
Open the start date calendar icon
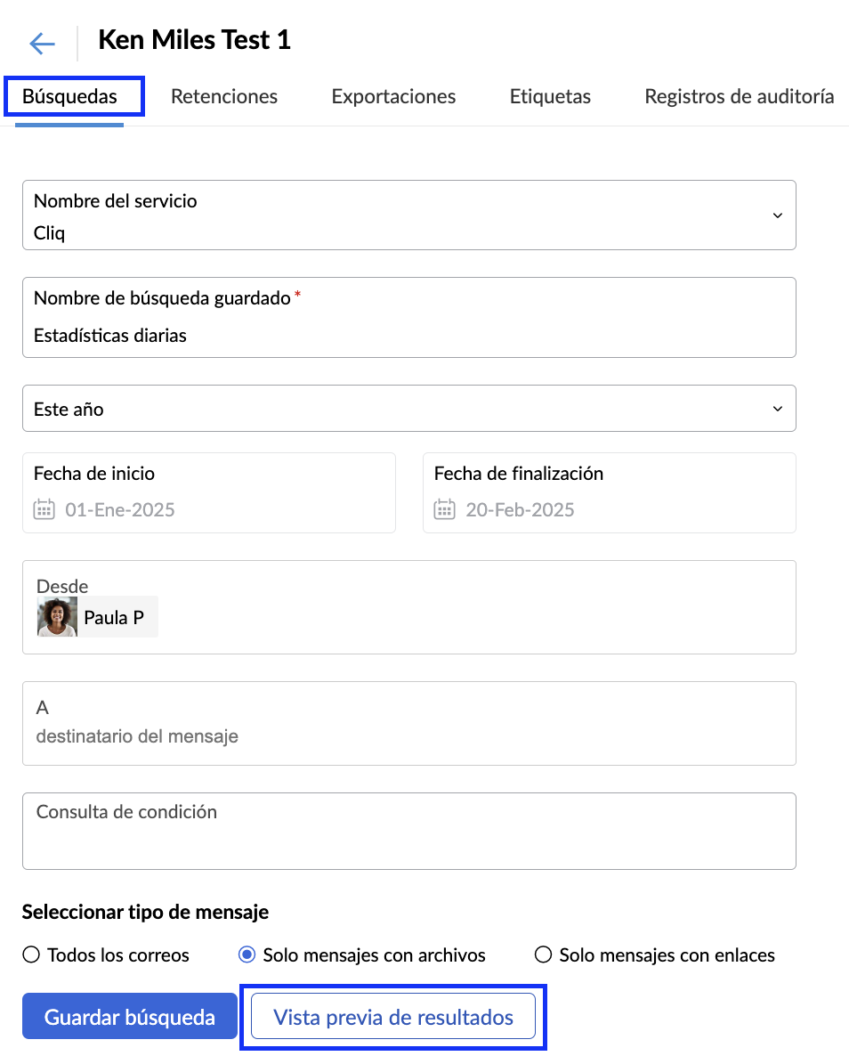point(44,509)
